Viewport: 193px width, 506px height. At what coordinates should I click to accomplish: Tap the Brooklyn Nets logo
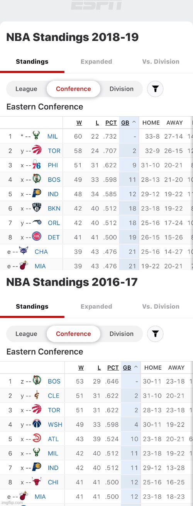[x=37, y=208]
